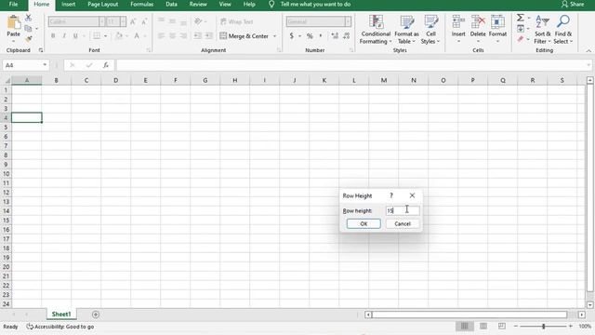The height and width of the screenshot is (335, 595).
Task: Align text left in Alignment group
Action: coord(161,35)
